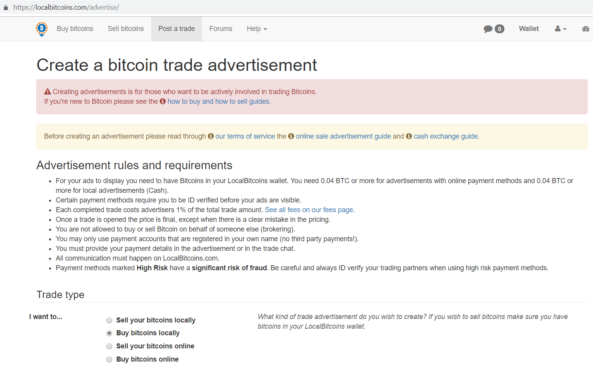Open the messages speech bubble icon
The image size is (593, 367).
pos(488,29)
